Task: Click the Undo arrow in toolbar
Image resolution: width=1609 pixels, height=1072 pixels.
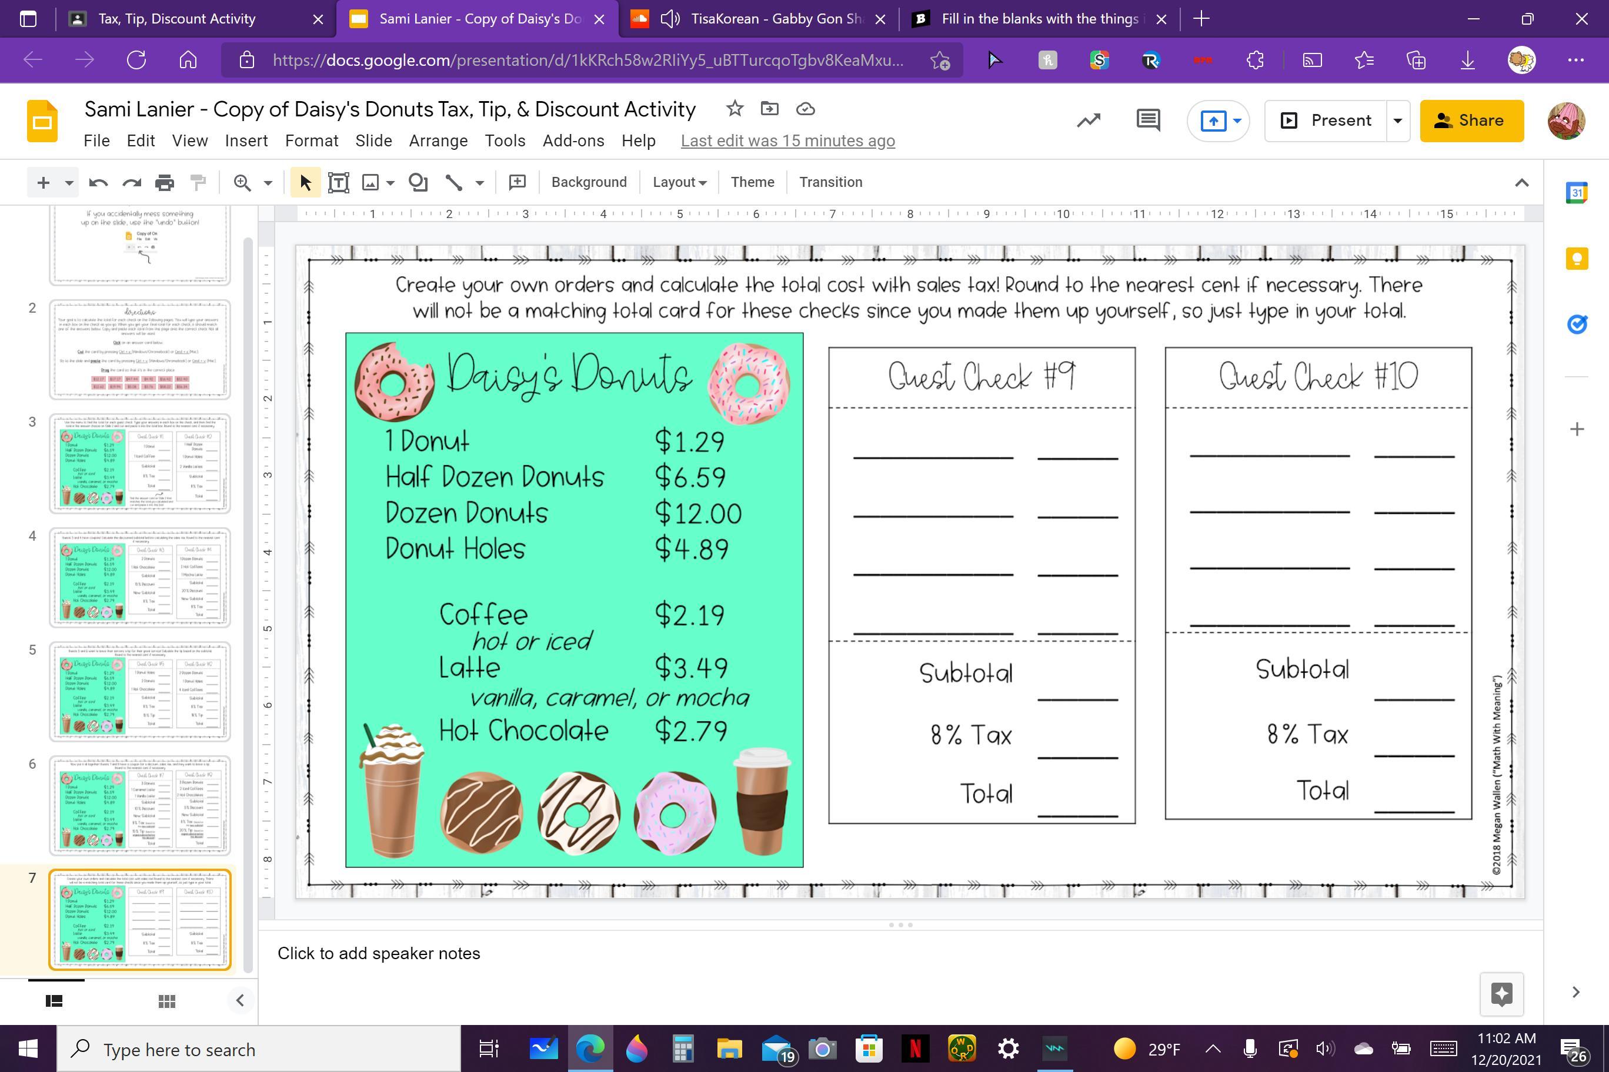Action: point(99,183)
